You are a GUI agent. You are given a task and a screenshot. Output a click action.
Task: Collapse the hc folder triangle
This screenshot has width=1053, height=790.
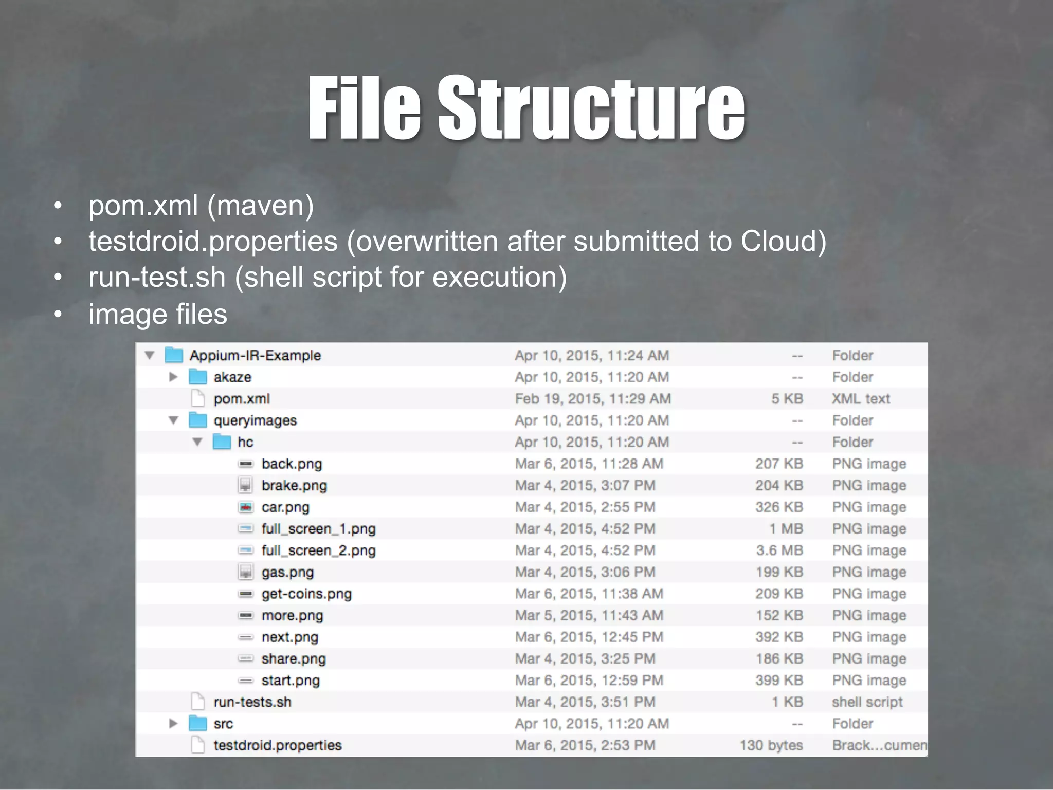197,442
